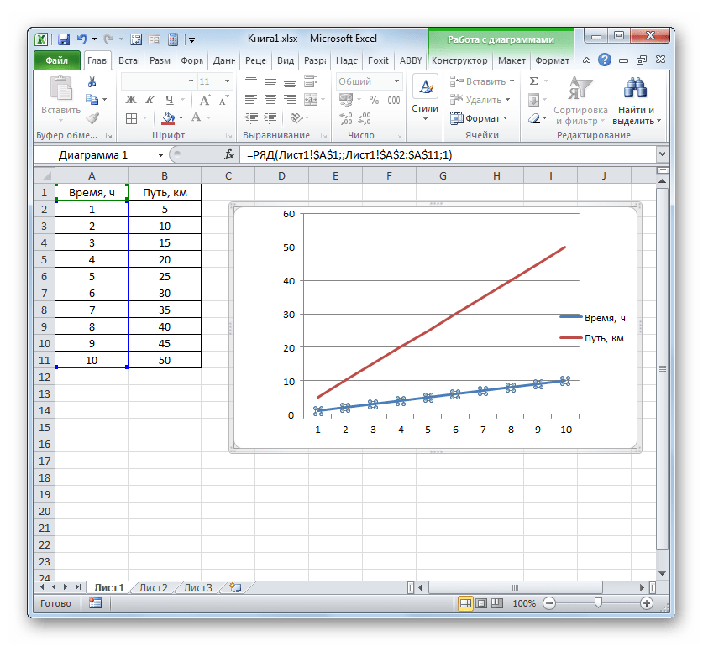Image resolution: width=703 pixels, height=646 pixels.
Task: Click the insert function fx icon
Action: (229, 154)
